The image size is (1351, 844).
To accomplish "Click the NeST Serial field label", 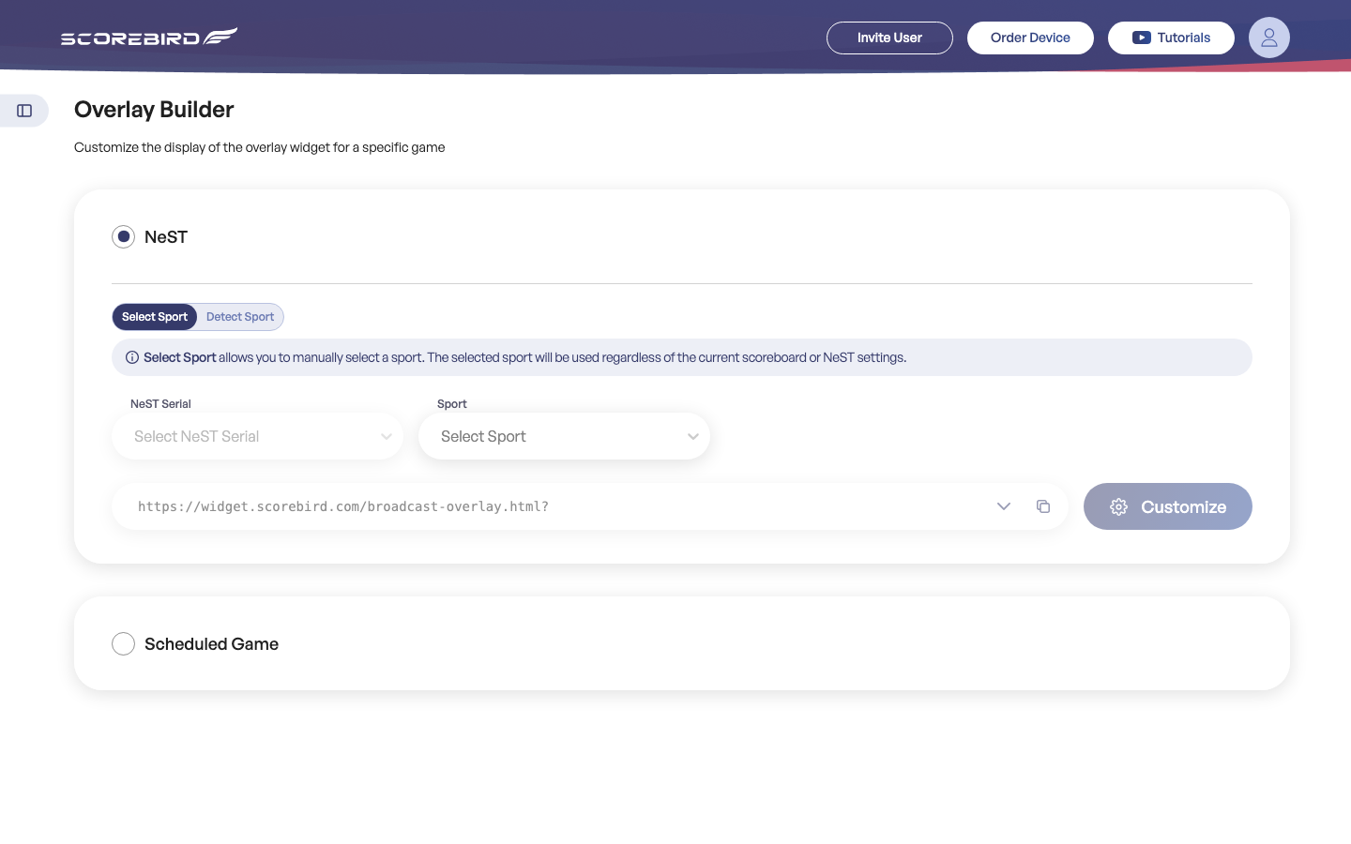I will 160,404.
